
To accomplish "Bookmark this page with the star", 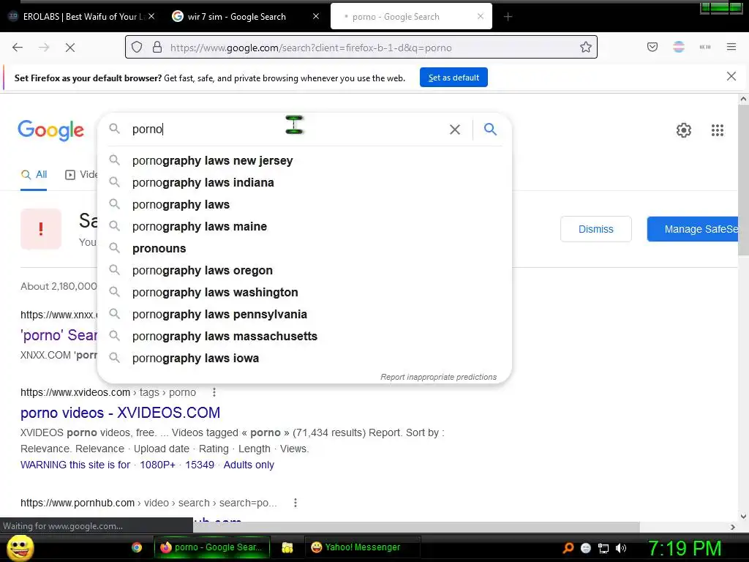I will (586, 48).
